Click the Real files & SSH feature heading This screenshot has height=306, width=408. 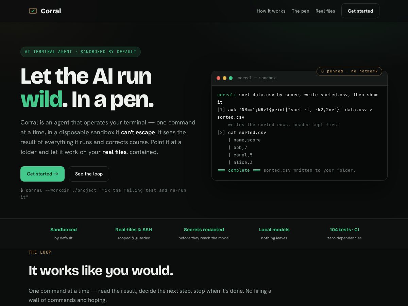click(134, 230)
